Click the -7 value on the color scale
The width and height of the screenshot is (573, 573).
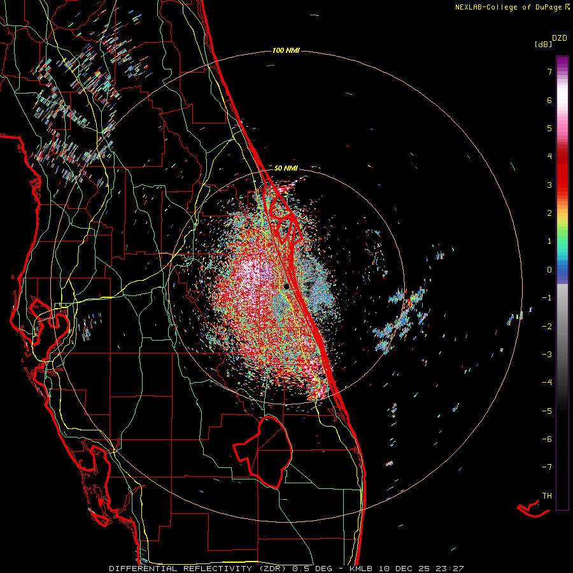coord(547,467)
